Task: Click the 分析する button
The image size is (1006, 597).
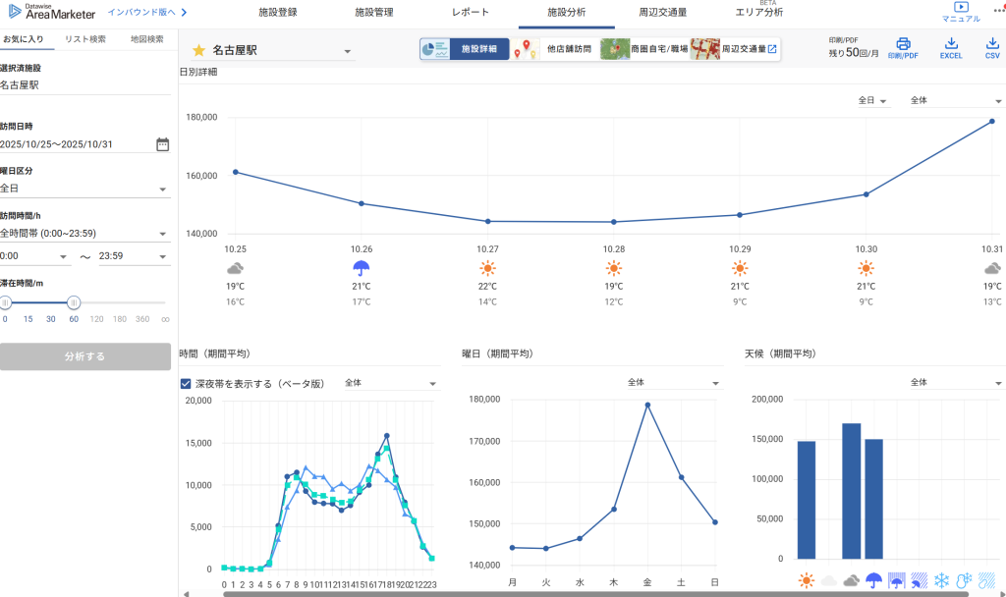Action: (84, 356)
